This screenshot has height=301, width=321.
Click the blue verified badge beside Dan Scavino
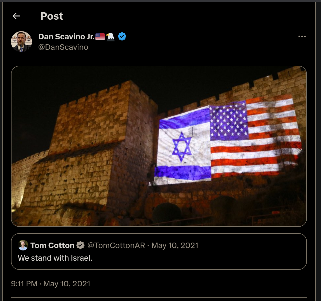coord(122,36)
